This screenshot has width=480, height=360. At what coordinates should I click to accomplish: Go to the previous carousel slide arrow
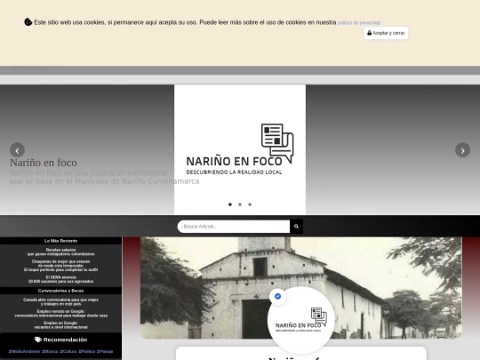pyautogui.click(x=17, y=150)
